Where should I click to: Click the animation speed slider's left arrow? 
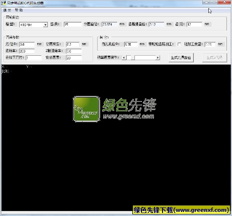[124, 58]
